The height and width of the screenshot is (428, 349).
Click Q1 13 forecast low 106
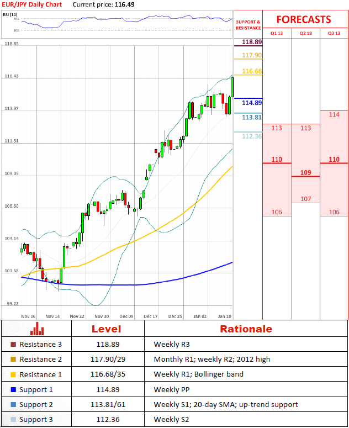point(277,212)
